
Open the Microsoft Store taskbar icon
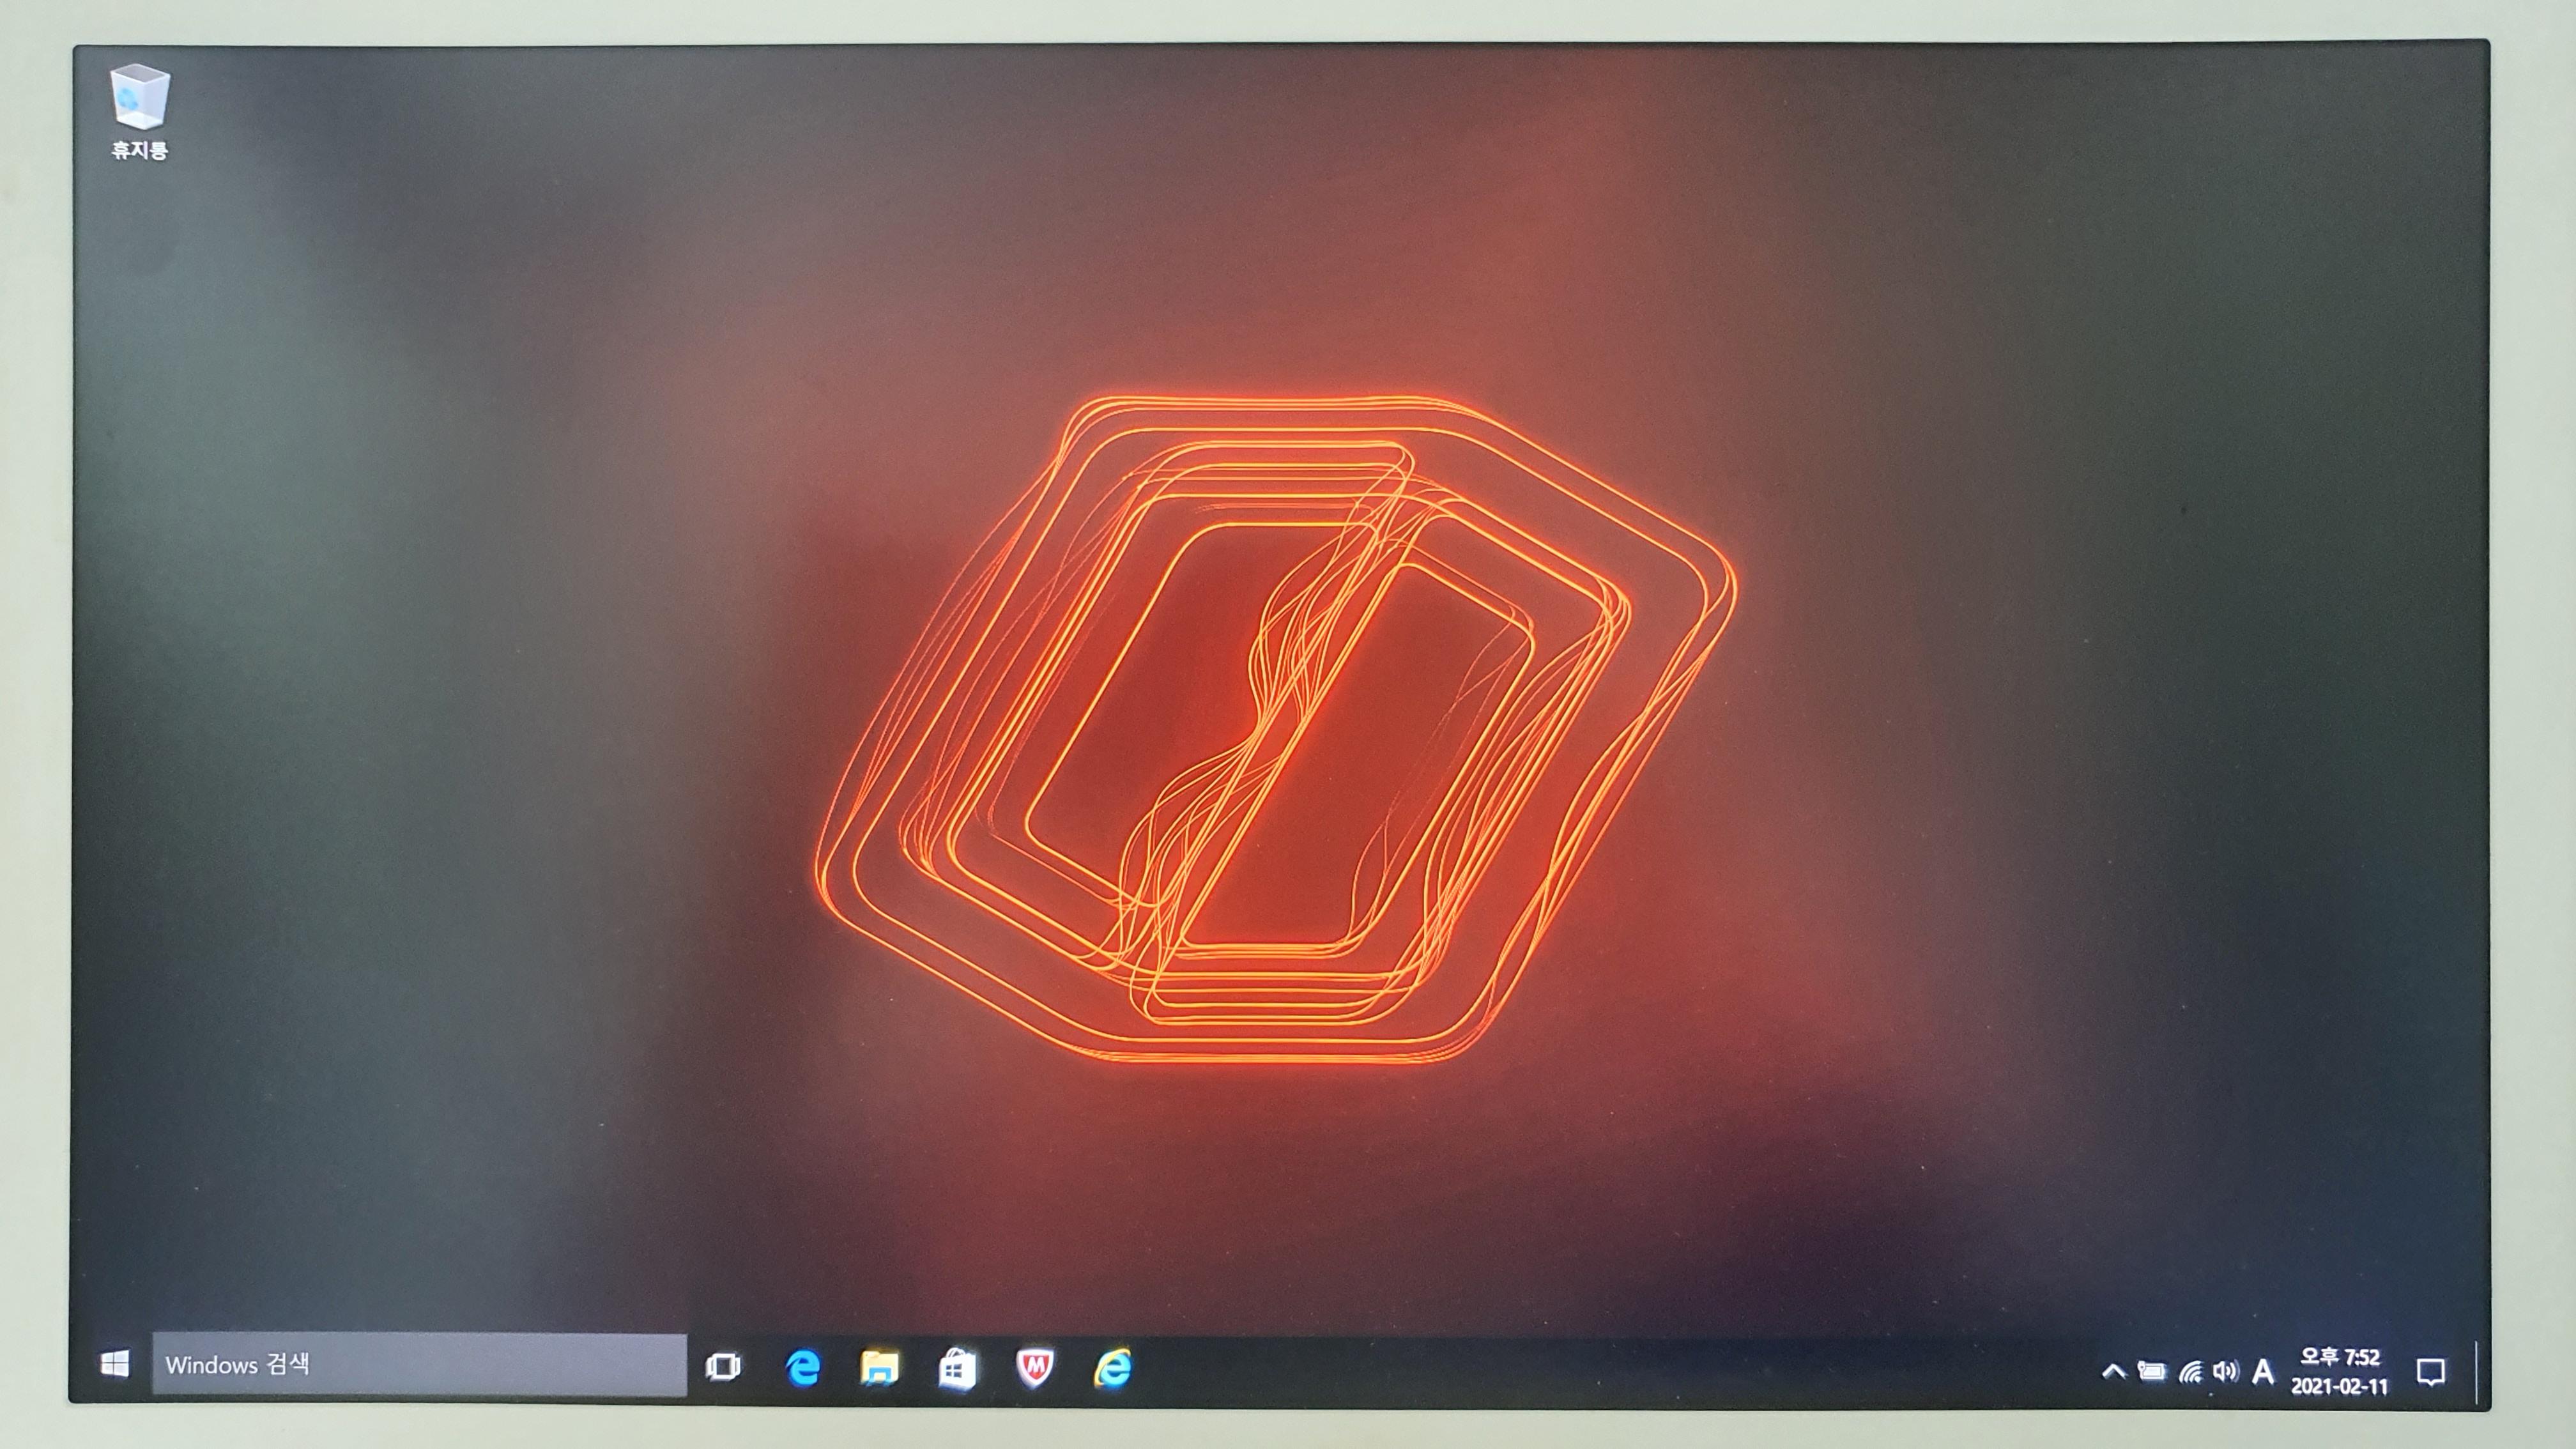tap(956, 1368)
